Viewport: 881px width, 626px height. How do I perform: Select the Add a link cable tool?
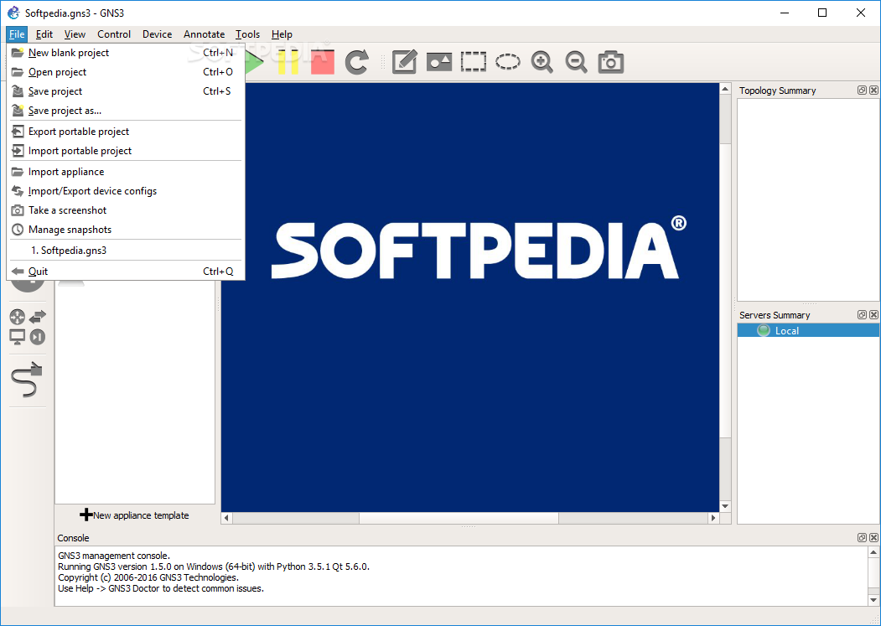[27, 380]
